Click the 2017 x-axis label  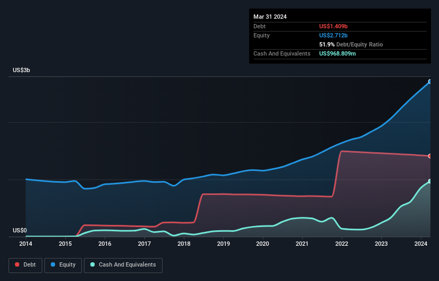tap(144, 244)
